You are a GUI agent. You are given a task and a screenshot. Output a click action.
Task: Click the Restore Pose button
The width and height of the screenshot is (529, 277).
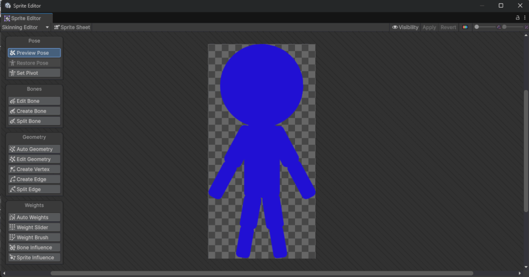pos(34,63)
